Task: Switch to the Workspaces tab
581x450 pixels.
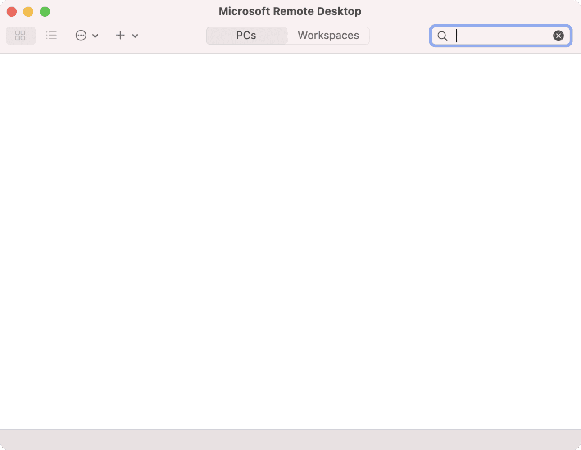Action: click(x=328, y=36)
